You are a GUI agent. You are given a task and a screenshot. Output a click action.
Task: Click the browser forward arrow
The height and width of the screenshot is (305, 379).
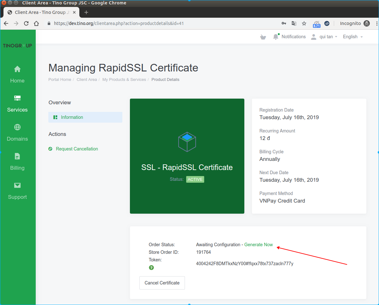pyautogui.click(x=16, y=23)
